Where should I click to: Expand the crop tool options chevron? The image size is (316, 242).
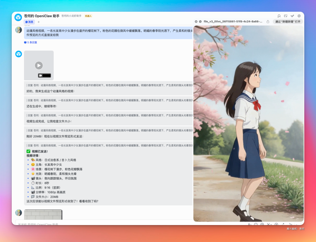271,224
